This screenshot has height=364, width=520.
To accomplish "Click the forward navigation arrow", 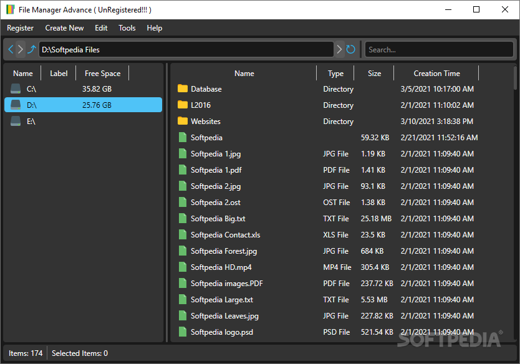I will click(x=21, y=49).
